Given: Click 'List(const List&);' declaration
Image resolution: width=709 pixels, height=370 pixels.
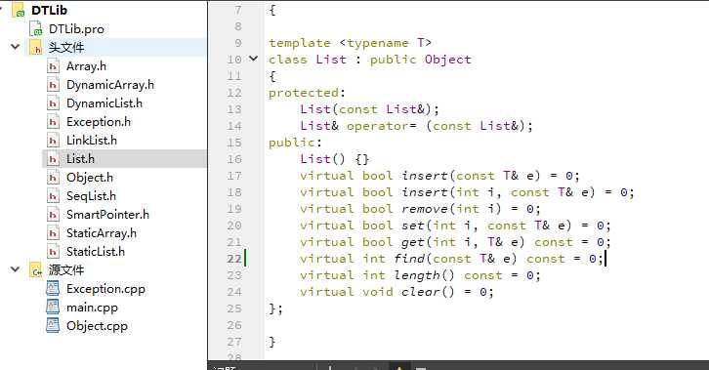Looking at the screenshot, I should point(369,109).
